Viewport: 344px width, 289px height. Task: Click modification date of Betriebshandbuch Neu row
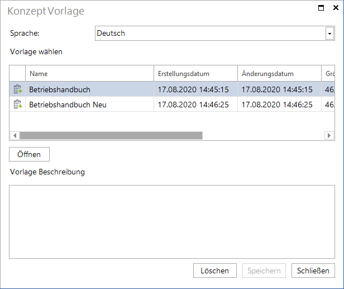(x=277, y=105)
